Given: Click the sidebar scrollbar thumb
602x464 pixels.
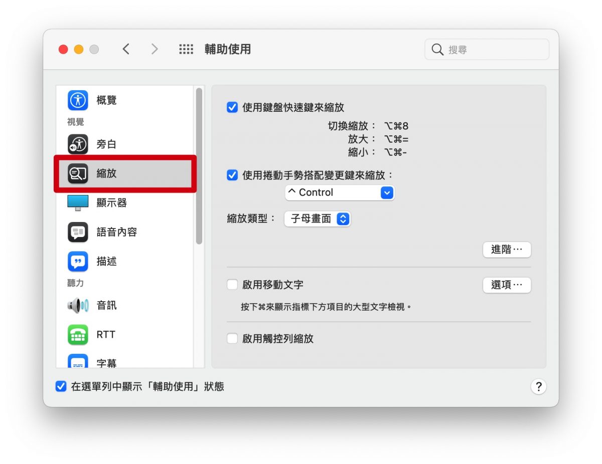Looking at the screenshot, I should click(x=199, y=166).
